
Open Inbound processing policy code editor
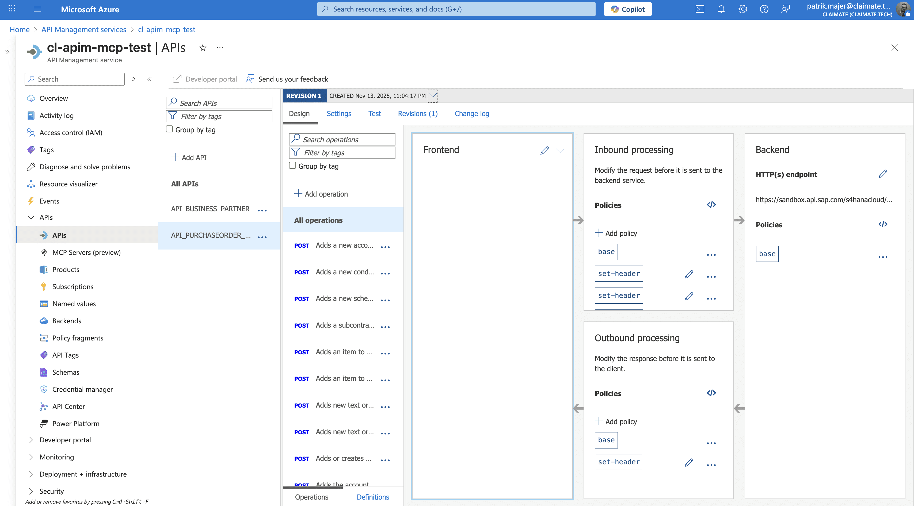coord(711,205)
